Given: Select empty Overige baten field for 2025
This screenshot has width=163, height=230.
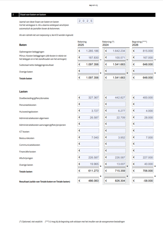Looking at the screenshot, I should [x=88, y=71].
